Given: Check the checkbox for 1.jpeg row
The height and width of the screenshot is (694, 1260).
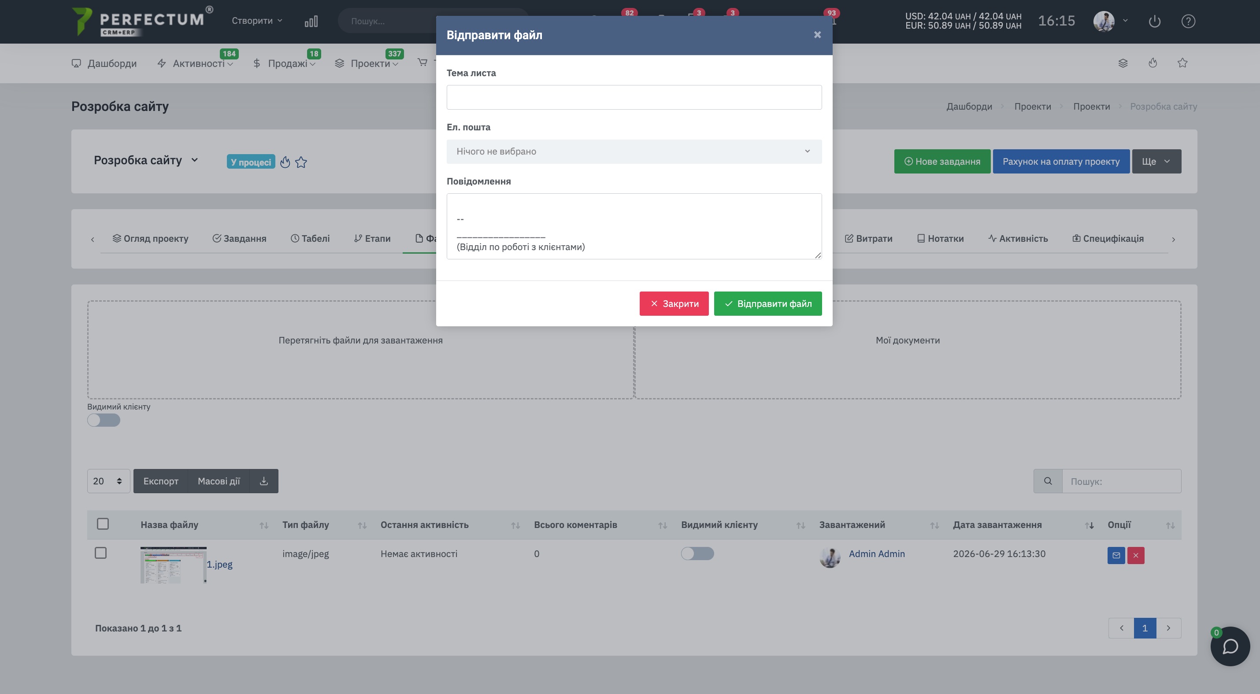Looking at the screenshot, I should pyautogui.click(x=101, y=553).
